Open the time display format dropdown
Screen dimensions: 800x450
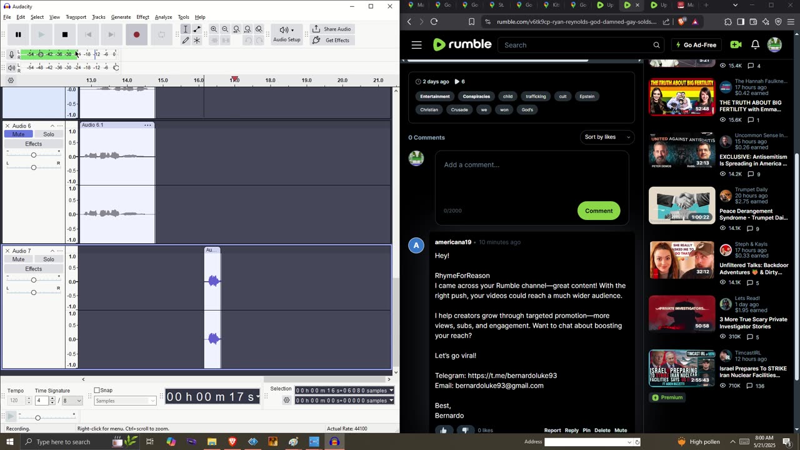[x=257, y=397]
